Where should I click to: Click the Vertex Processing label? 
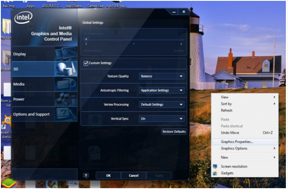tap(116, 105)
